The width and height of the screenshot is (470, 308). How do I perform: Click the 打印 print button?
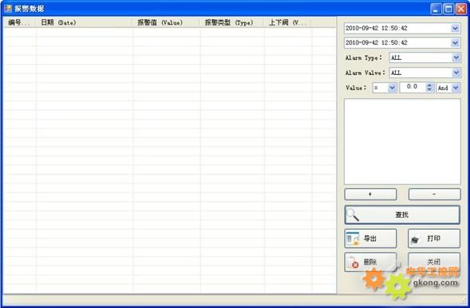tap(434, 239)
